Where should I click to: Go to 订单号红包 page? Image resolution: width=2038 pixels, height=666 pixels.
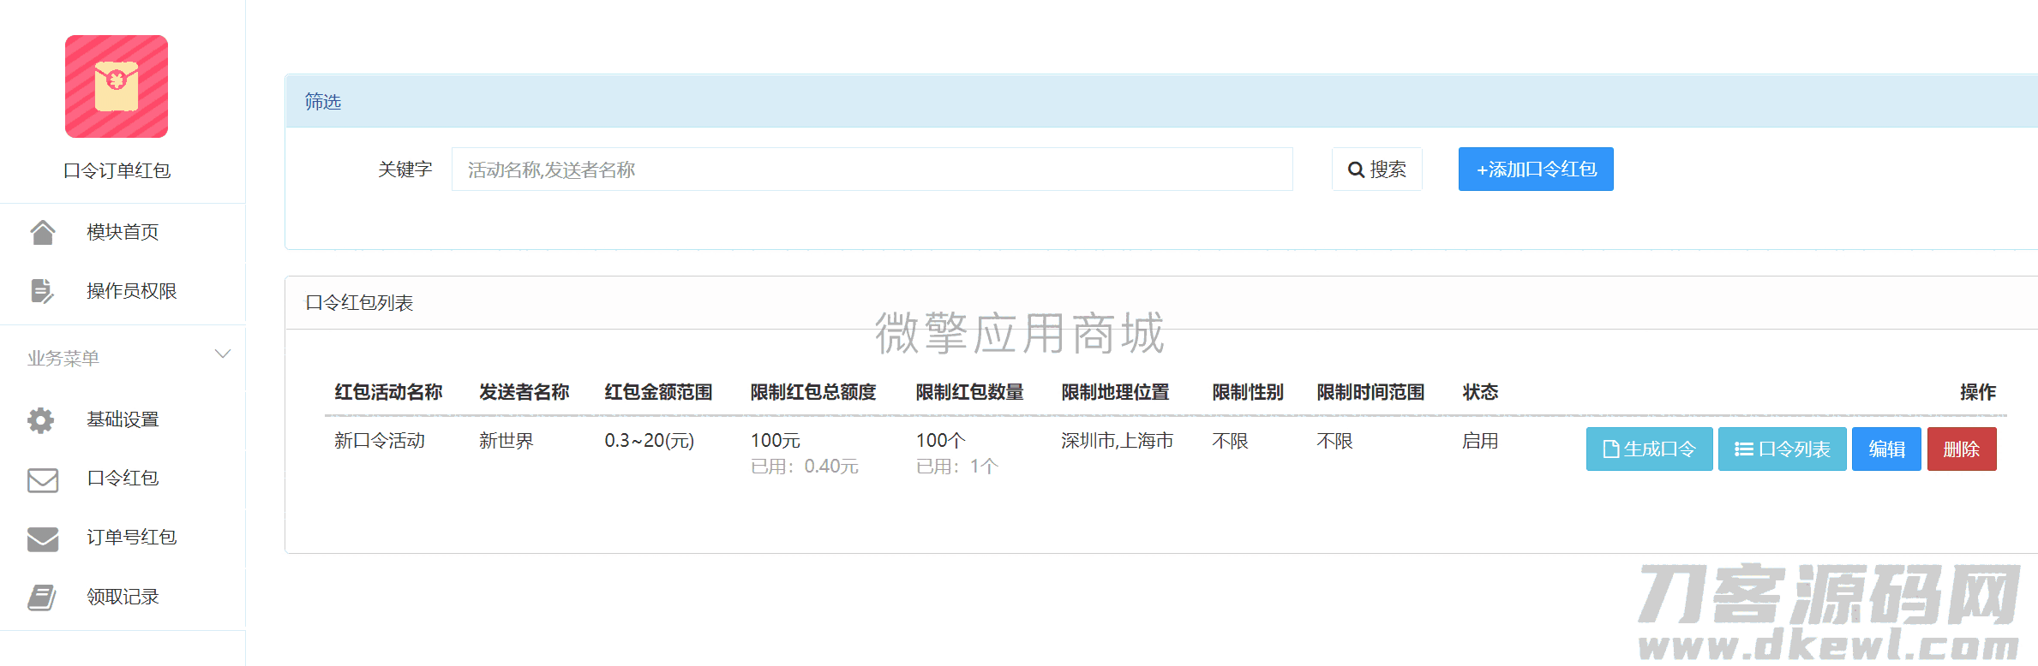[131, 537]
